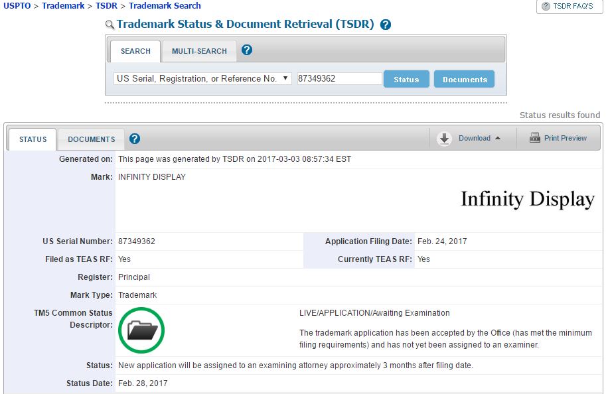
Task: Open help icon next to TSDR page title
Action: pyautogui.click(x=386, y=25)
